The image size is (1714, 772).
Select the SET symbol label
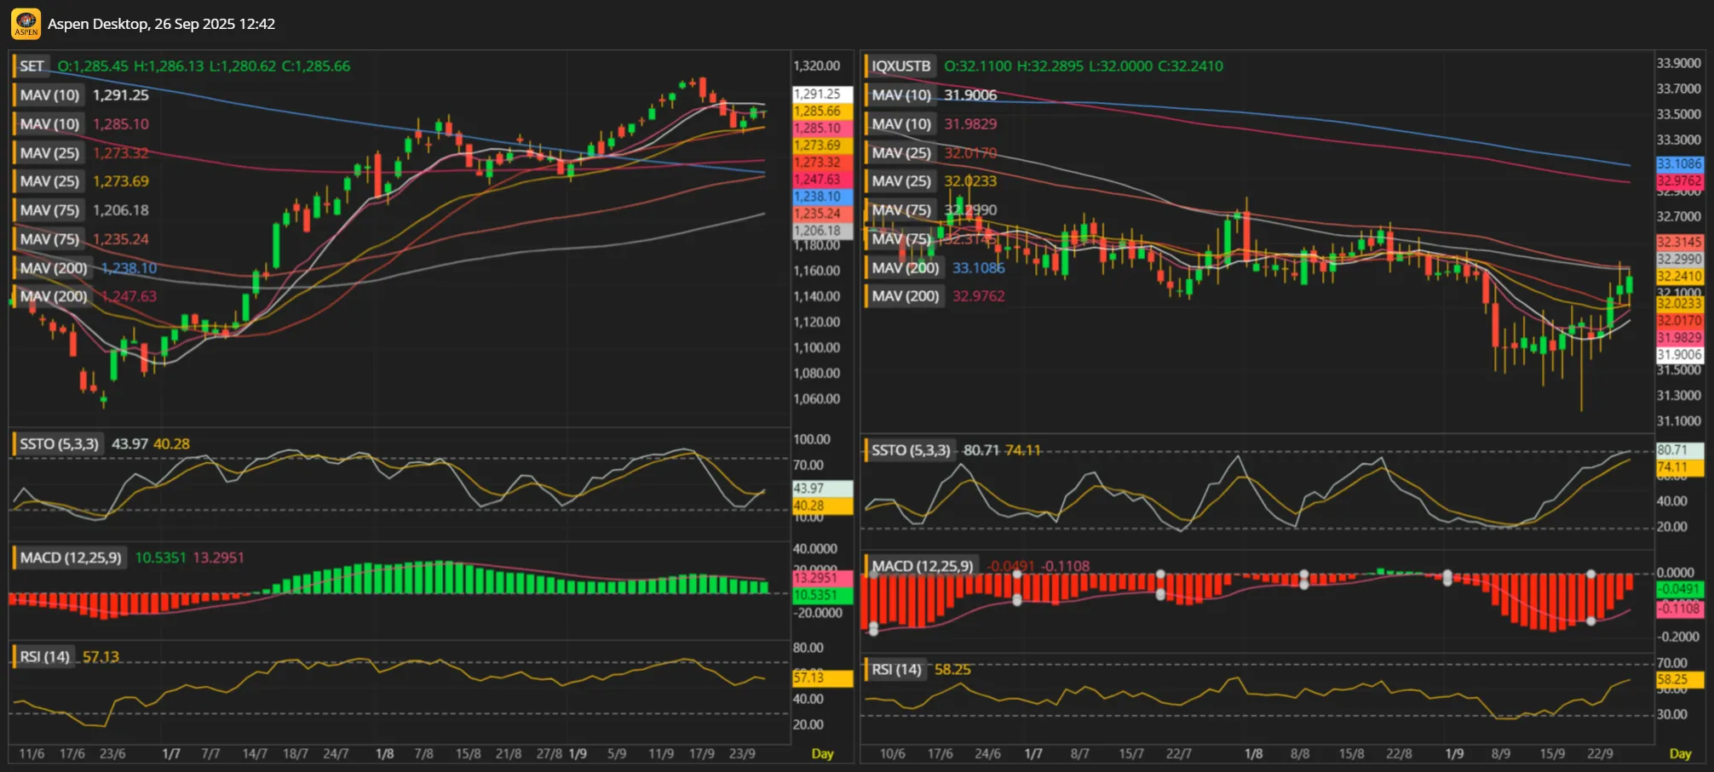(32, 66)
